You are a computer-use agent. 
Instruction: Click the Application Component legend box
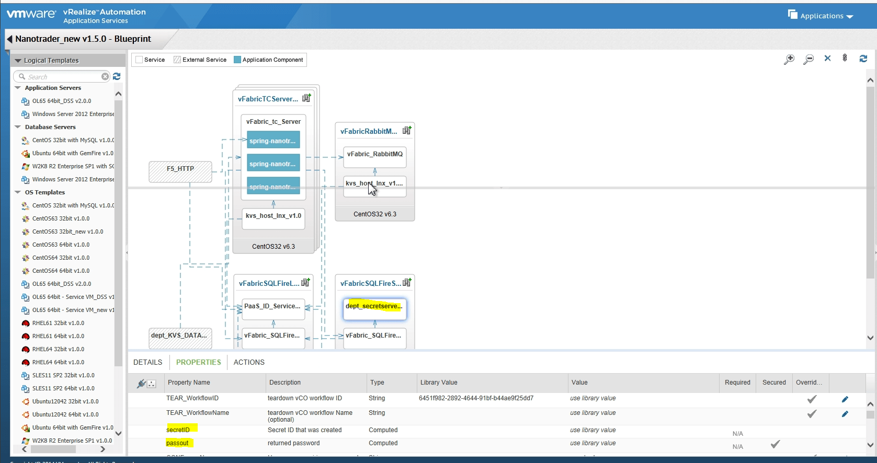point(237,60)
